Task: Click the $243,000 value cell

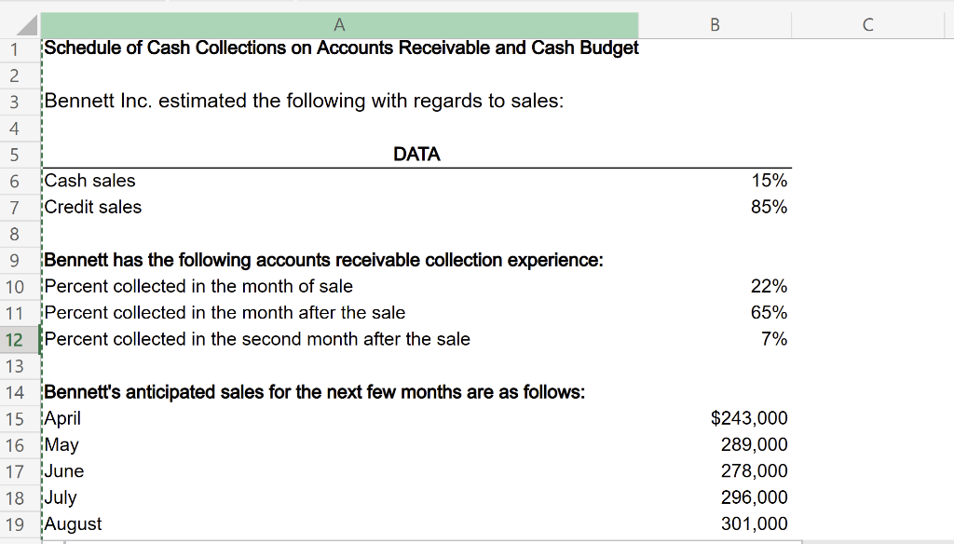Action: (715, 418)
